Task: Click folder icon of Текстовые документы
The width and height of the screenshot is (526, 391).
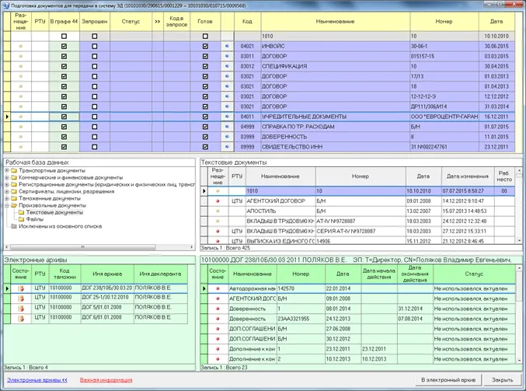Action: click(x=22, y=212)
